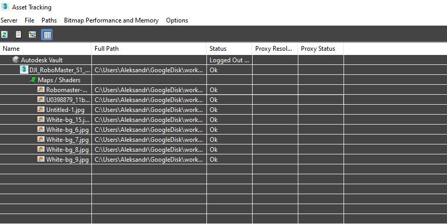Click the full path of White-bg_9.jpg

[x=149, y=159]
